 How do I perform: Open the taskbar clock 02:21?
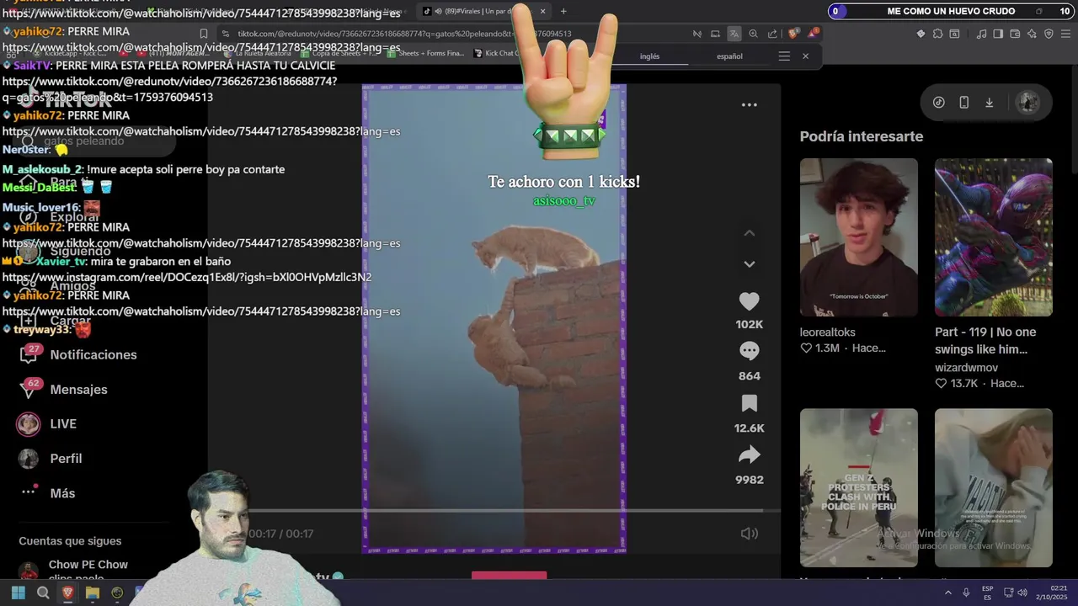pyautogui.click(x=1052, y=593)
